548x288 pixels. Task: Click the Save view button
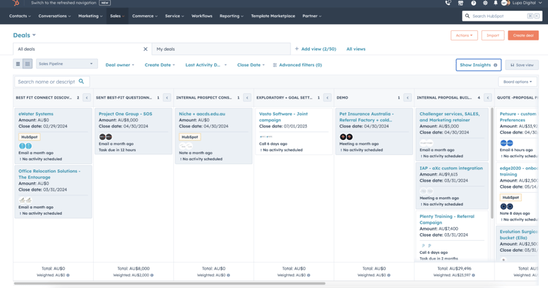522,65
